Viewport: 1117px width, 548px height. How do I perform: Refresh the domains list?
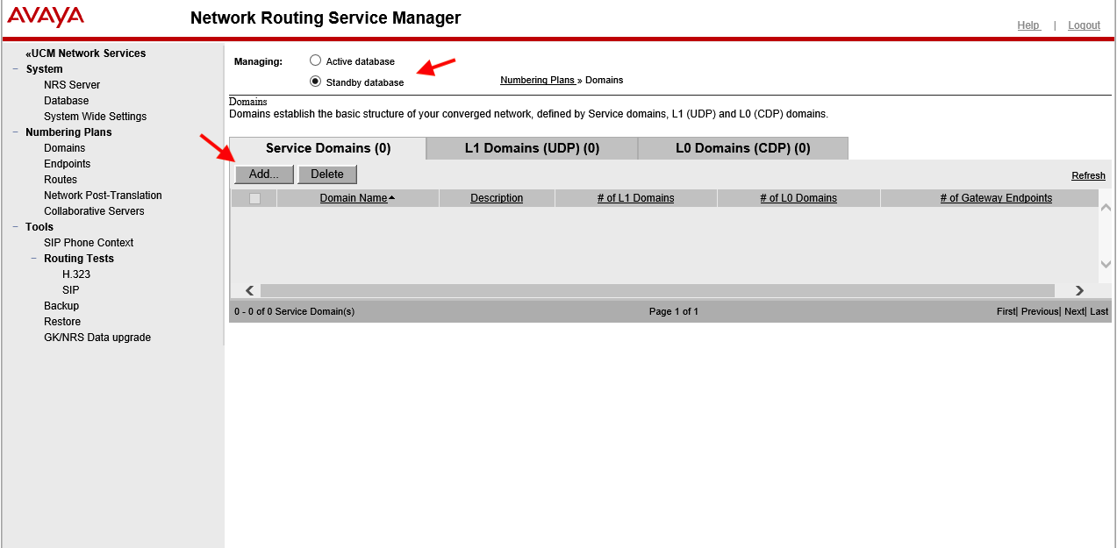pos(1088,175)
